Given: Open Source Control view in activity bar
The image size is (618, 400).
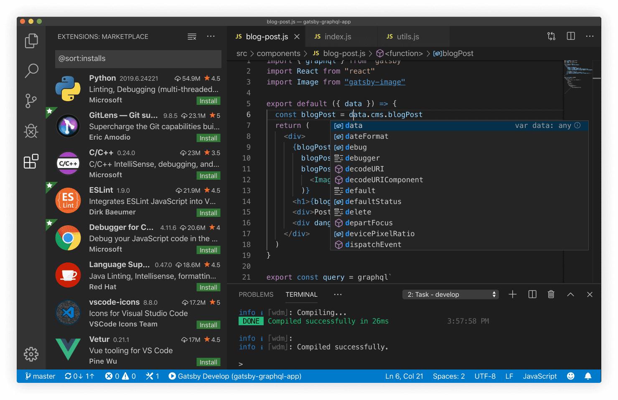Looking at the screenshot, I should coord(31,101).
